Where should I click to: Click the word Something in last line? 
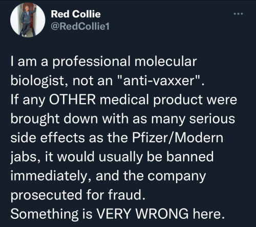pos(45,214)
